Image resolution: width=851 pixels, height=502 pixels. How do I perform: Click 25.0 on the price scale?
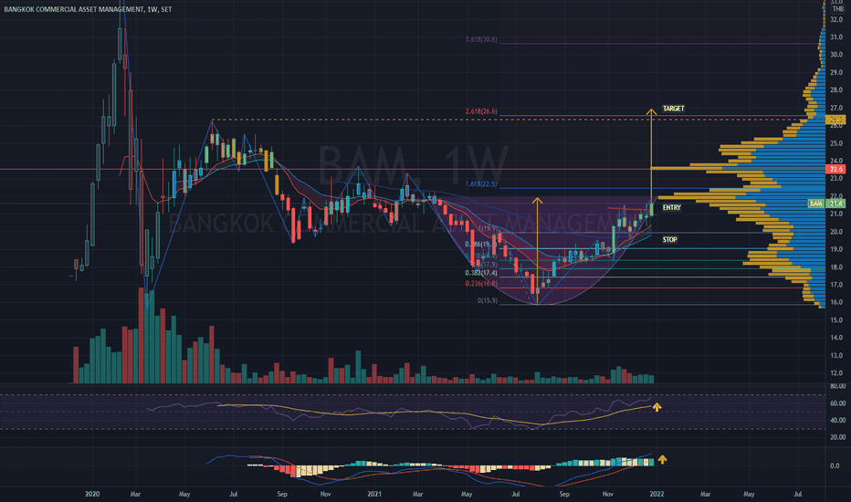tap(836, 143)
